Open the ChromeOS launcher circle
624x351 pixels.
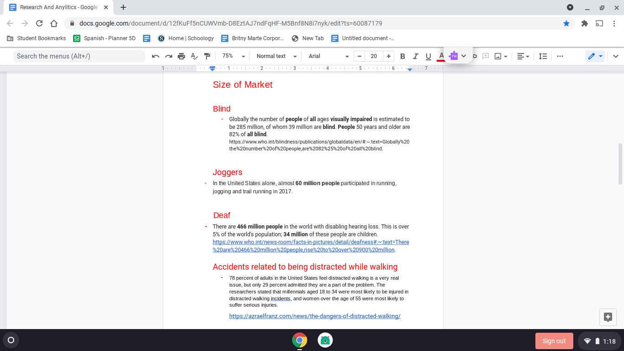point(11,340)
